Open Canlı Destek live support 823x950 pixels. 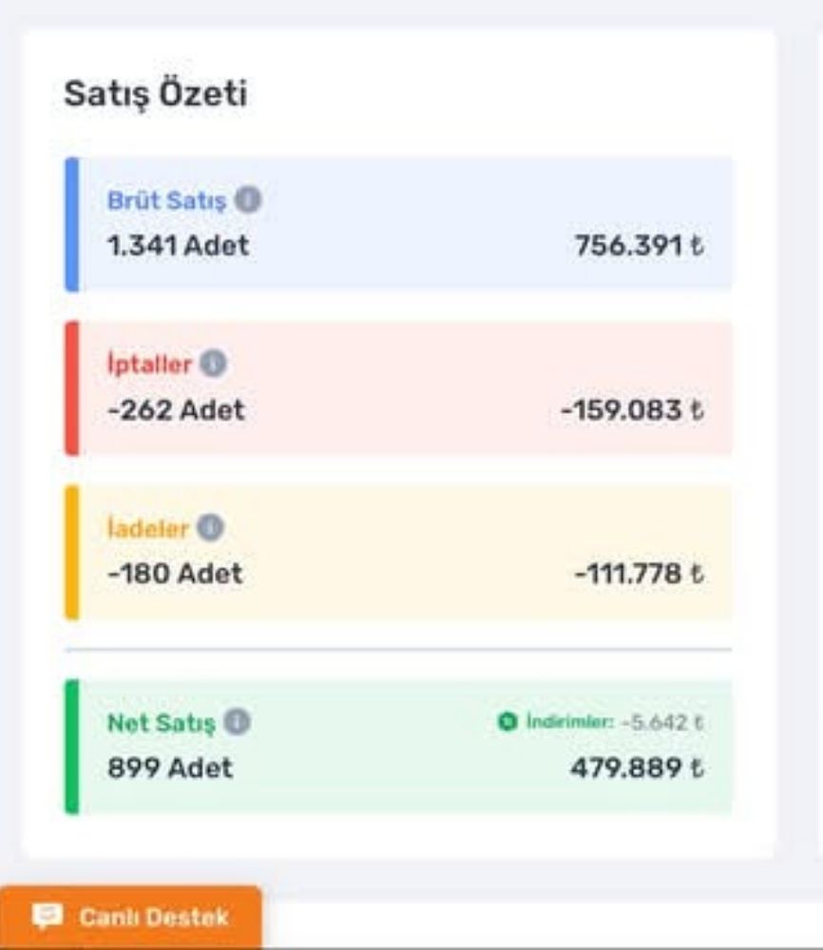pos(131,918)
